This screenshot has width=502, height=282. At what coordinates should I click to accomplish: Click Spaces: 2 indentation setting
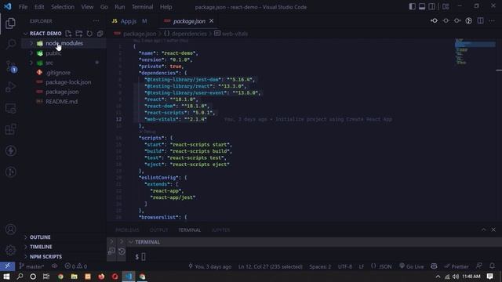[320, 266]
